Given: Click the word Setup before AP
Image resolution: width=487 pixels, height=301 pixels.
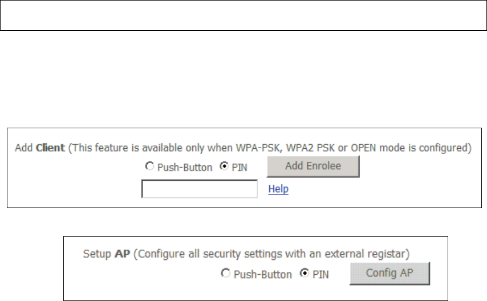Looking at the screenshot, I should [97, 254].
